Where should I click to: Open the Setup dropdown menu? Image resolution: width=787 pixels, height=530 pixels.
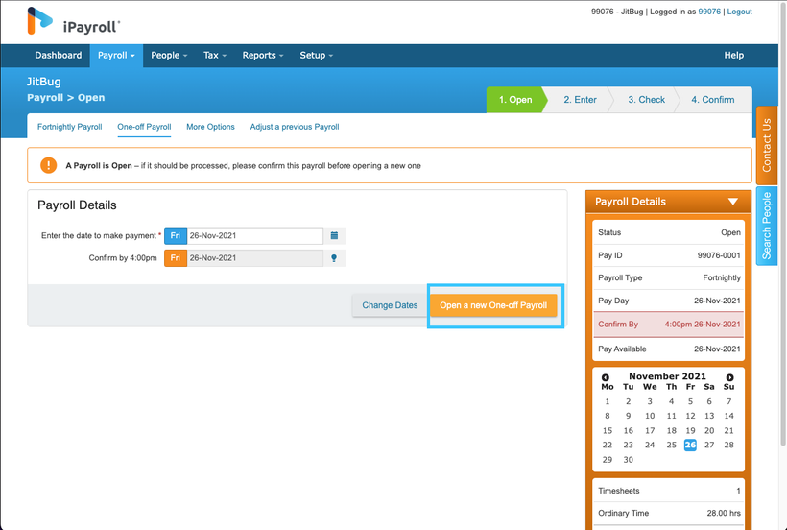tap(316, 56)
